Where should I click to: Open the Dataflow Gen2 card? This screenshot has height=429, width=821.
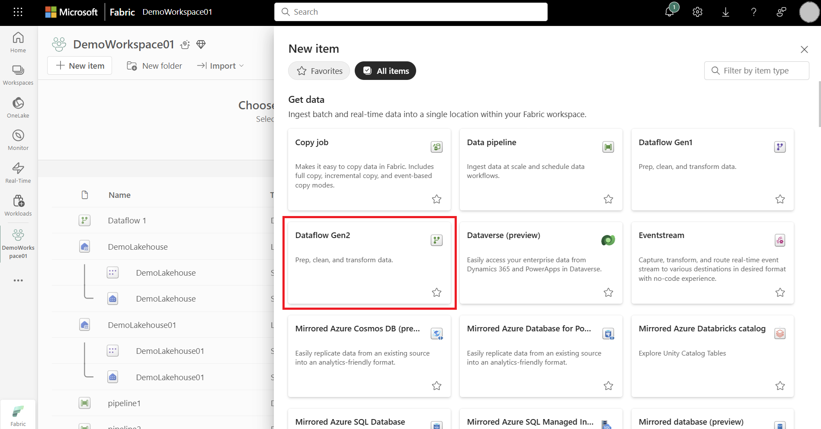pyautogui.click(x=369, y=263)
